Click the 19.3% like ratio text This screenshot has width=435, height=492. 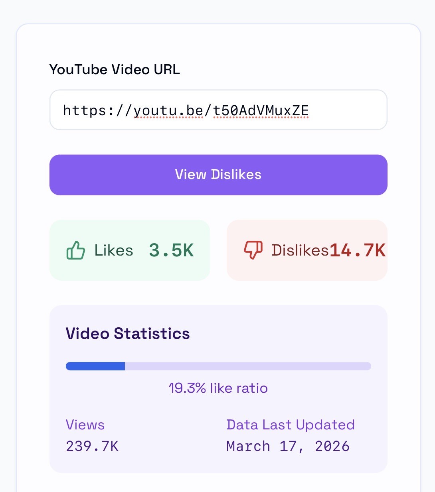coord(218,388)
